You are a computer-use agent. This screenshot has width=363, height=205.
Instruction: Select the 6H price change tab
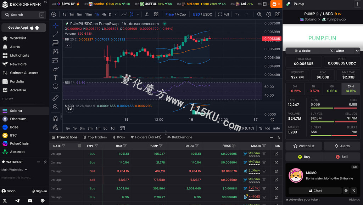(332, 89)
